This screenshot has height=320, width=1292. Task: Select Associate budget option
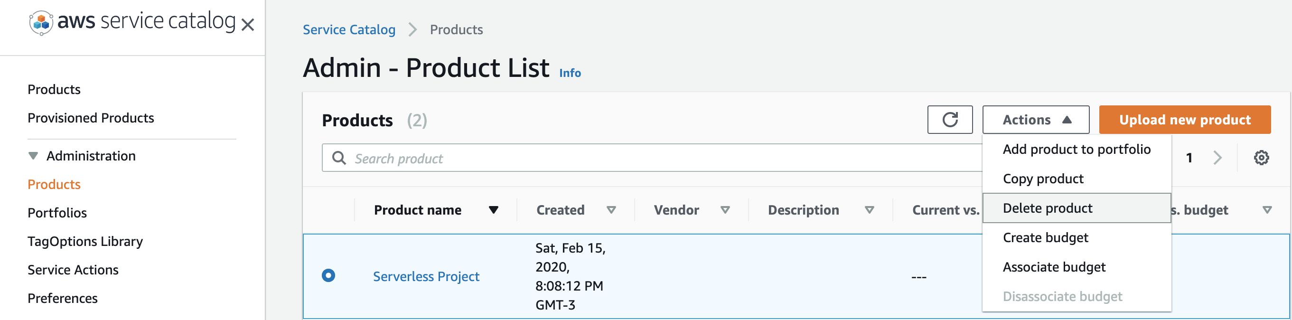click(x=1077, y=267)
